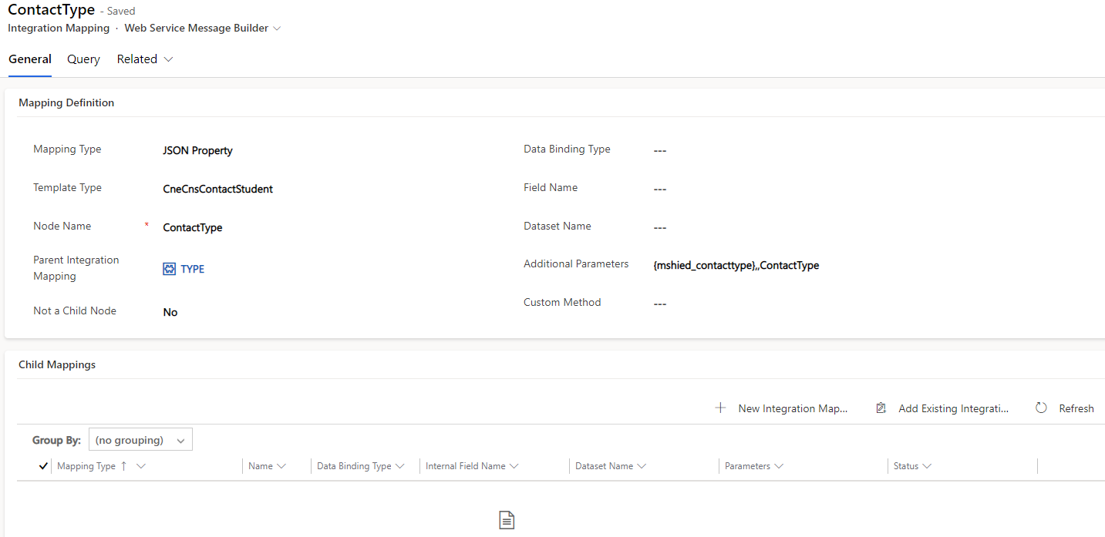Open the Web Service Message Builder form selector

coord(203,29)
